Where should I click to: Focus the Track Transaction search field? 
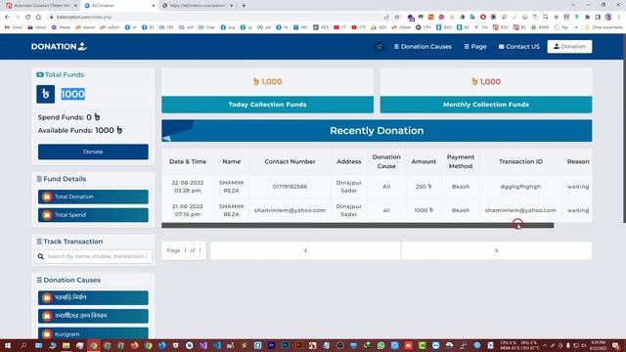[93, 256]
